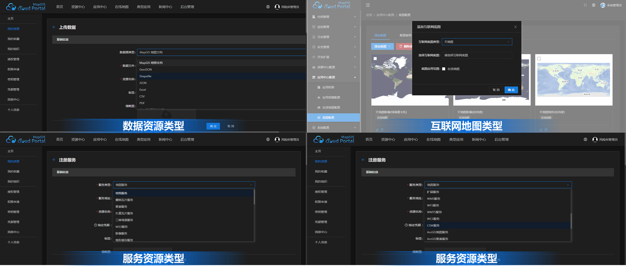Click the edit pencil under 天地图影像(球面墨卡托)
626x278 pixels.
377,130
